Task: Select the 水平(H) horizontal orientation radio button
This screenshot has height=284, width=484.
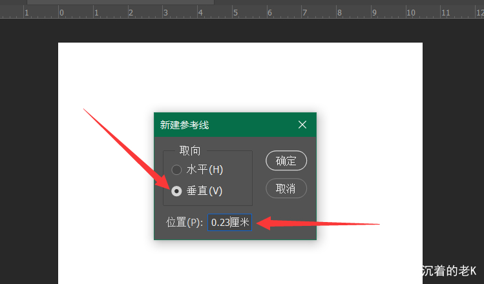Action: click(176, 170)
